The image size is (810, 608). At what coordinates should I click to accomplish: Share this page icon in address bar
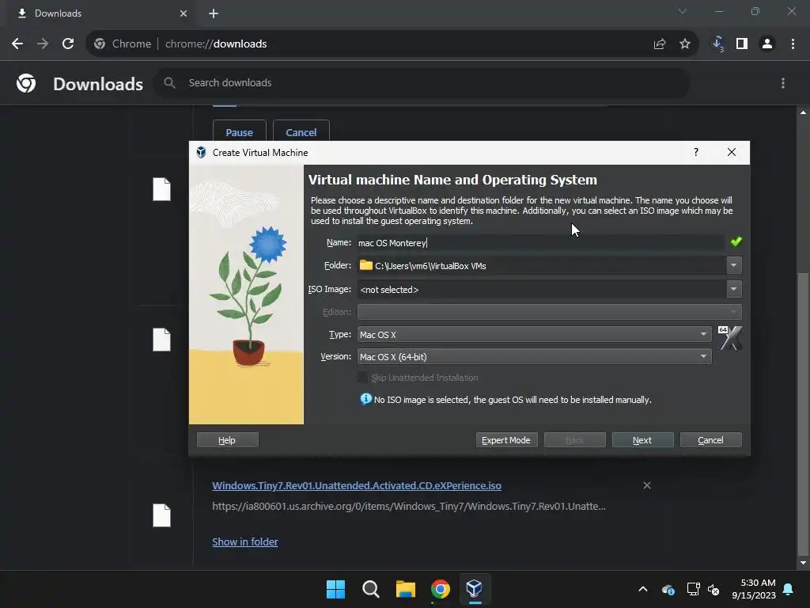[660, 44]
